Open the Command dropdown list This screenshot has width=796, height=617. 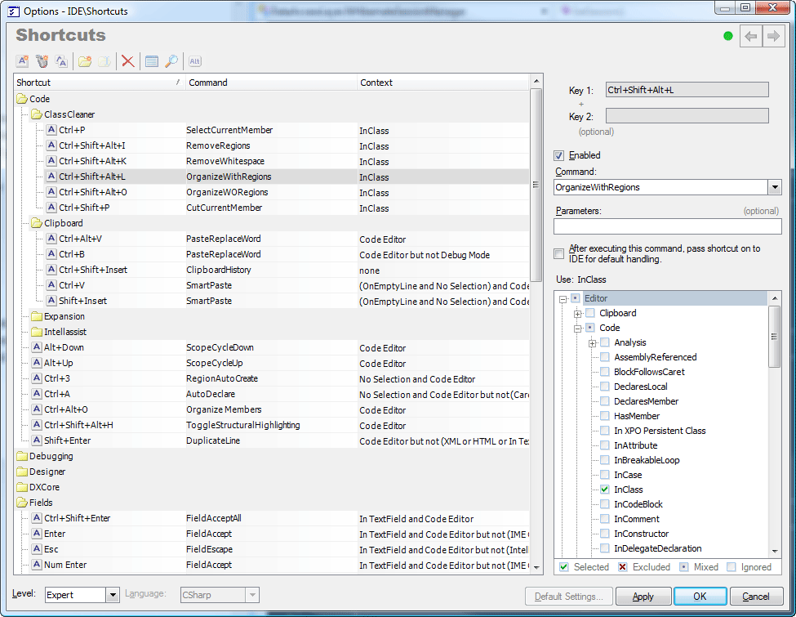775,187
